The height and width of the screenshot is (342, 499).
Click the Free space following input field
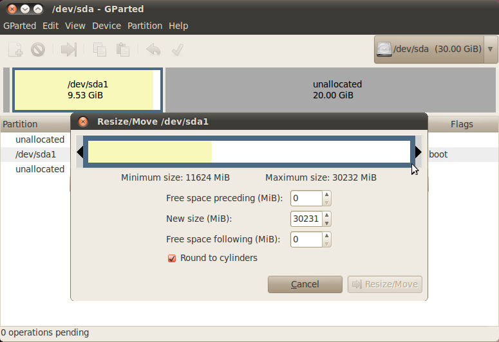(x=306, y=239)
